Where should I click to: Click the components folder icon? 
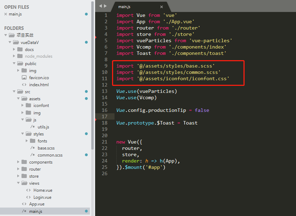tap(24, 162)
